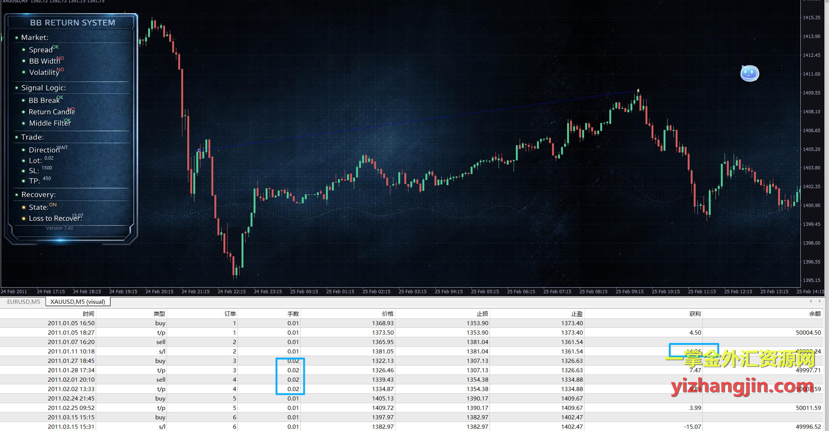Click the 余额 column header

point(815,314)
